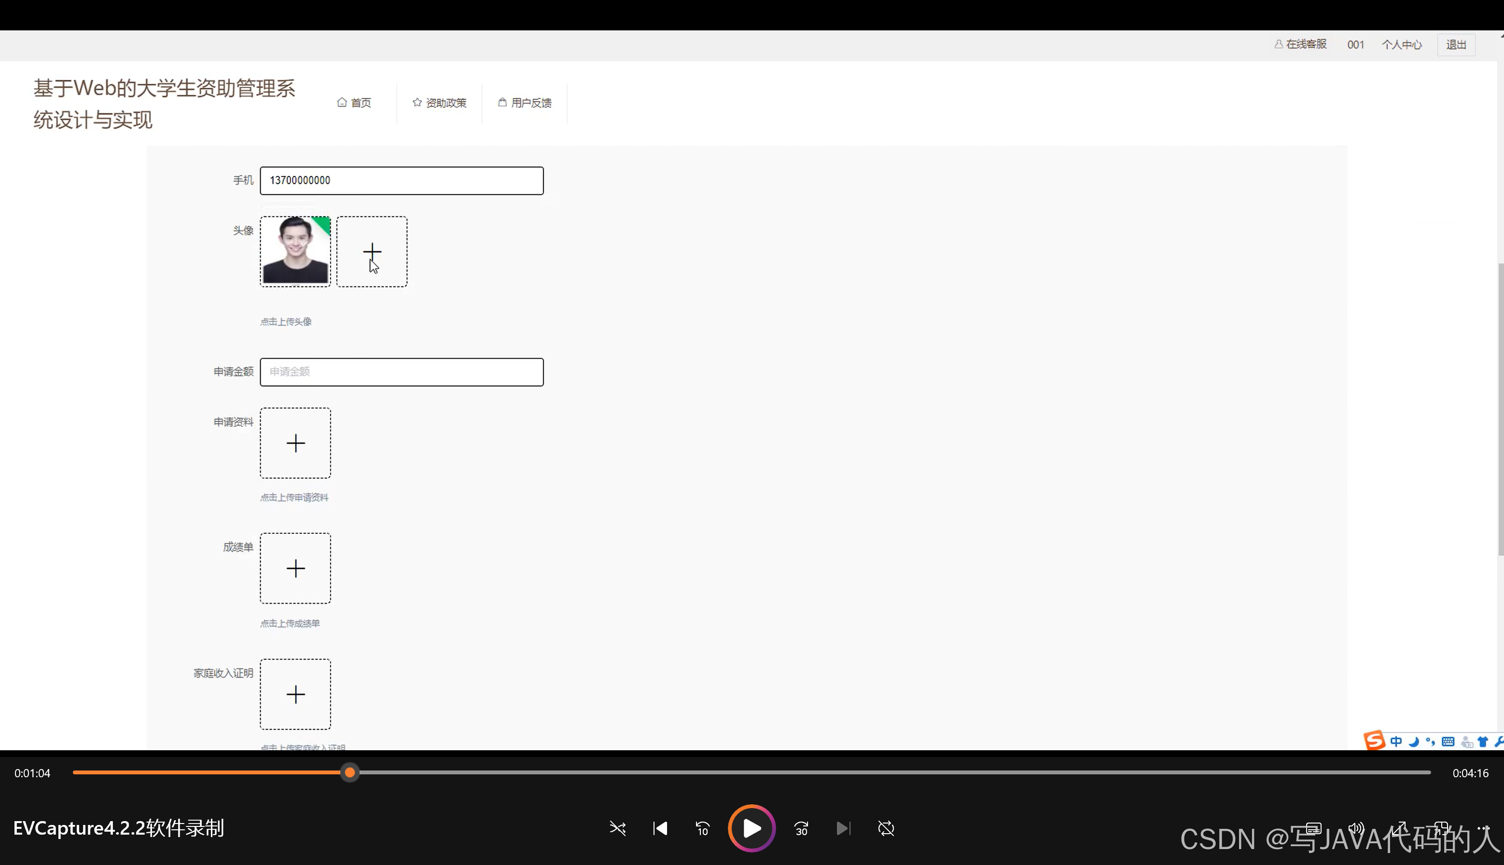Play the video with the center play button
Viewport: 1504px width, 865px height.
[x=752, y=828]
